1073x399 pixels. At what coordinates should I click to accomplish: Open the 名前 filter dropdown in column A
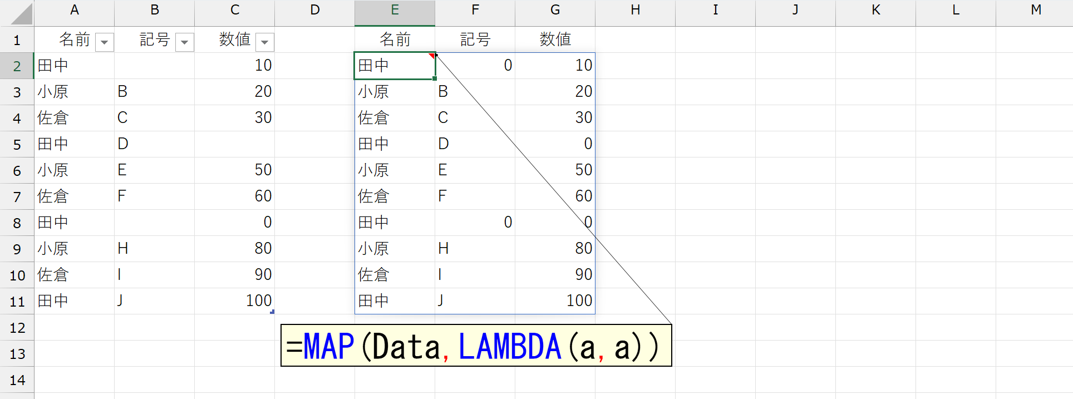click(105, 42)
